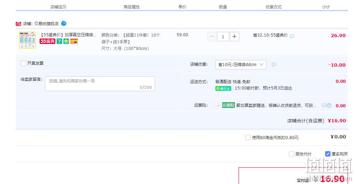Toggle the 运费险 checkbox
The height and width of the screenshot is (184, 355).
(218, 105)
